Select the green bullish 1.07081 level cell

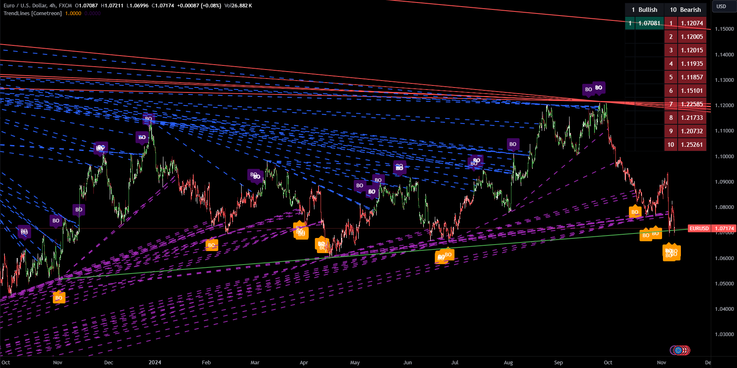coord(649,23)
